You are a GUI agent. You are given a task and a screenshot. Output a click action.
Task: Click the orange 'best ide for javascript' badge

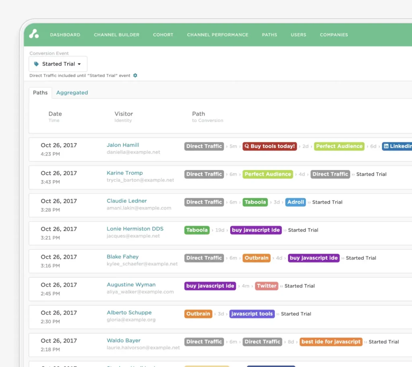tap(331, 342)
